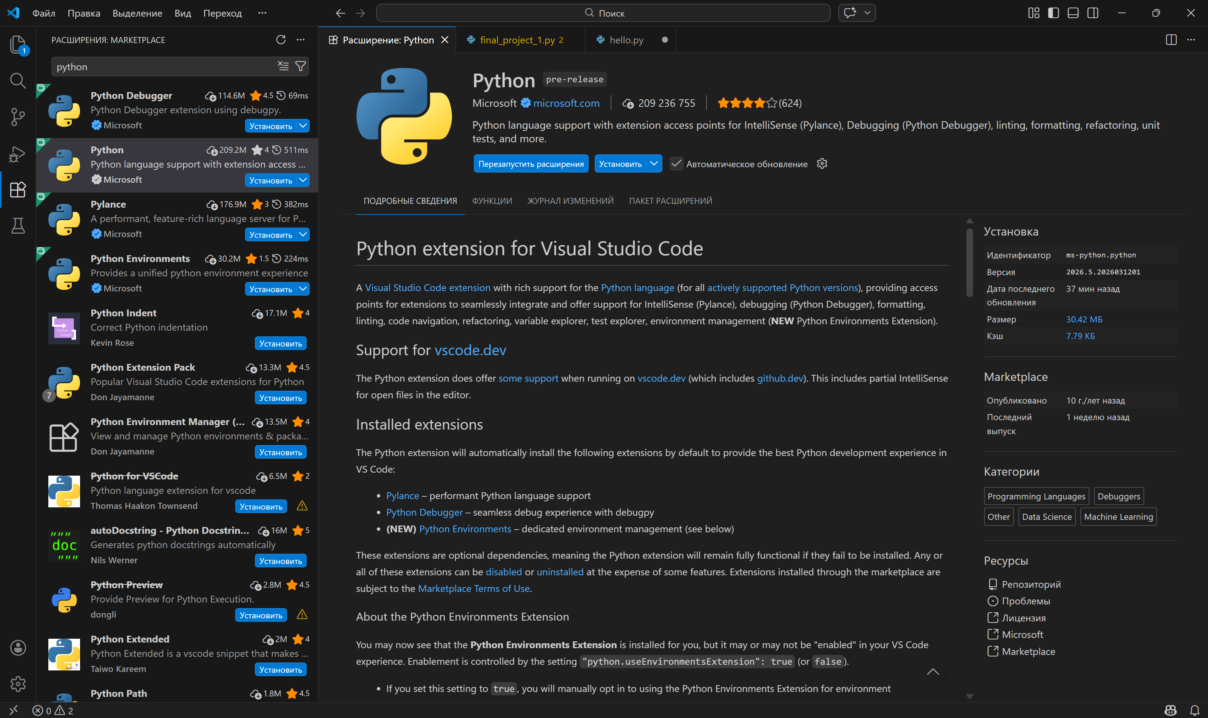Screen dimensions: 1208x718
Task: Open the Файл menu
Action: 43,13
